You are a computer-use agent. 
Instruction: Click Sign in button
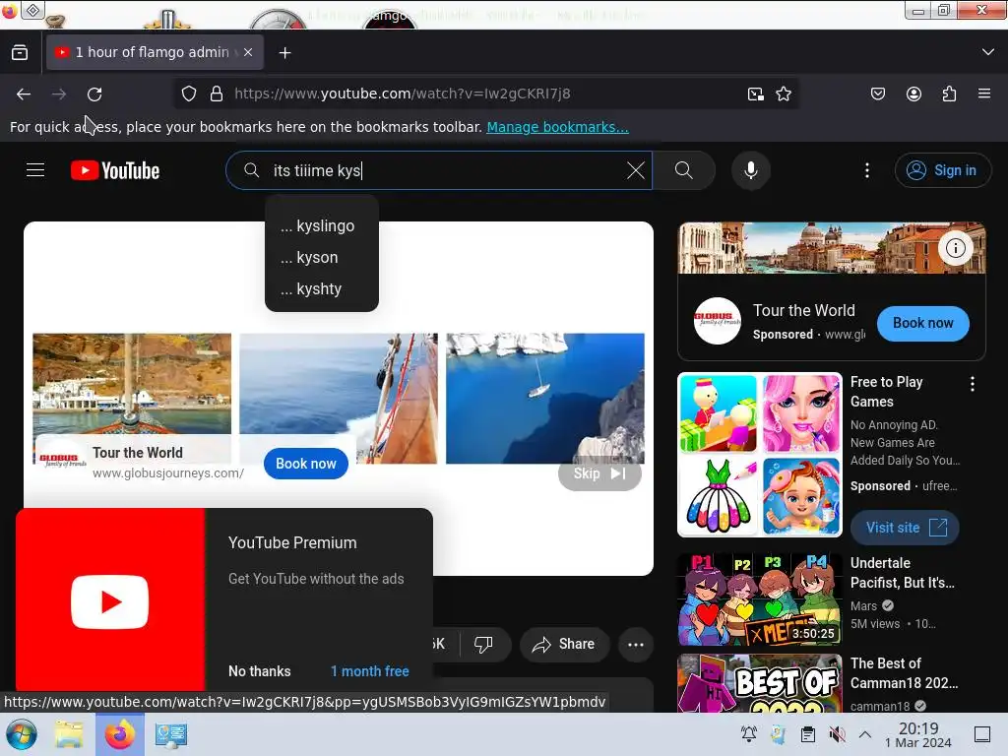click(942, 170)
